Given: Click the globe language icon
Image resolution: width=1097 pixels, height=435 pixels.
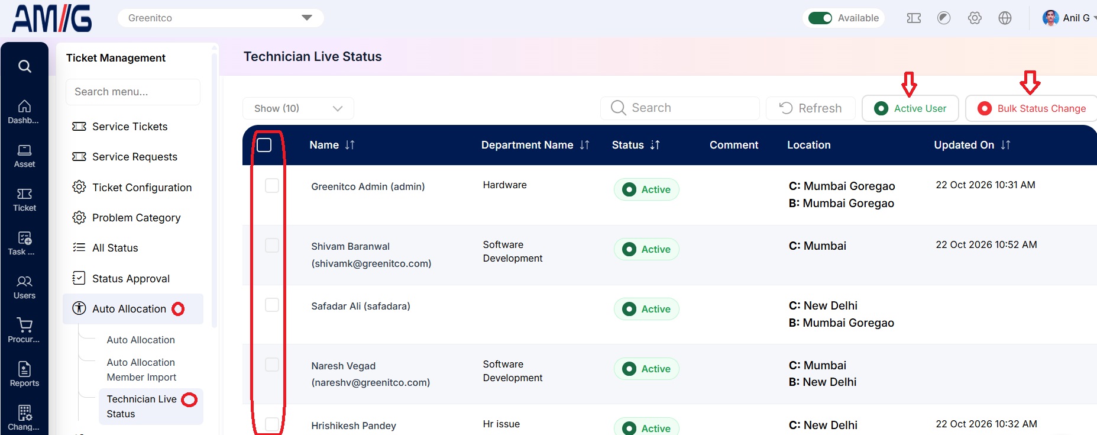Looking at the screenshot, I should click(x=1005, y=18).
